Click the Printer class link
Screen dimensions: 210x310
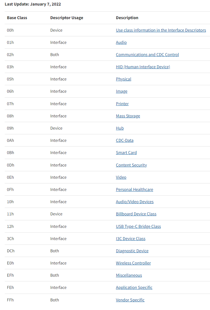[x=122, y=104]
